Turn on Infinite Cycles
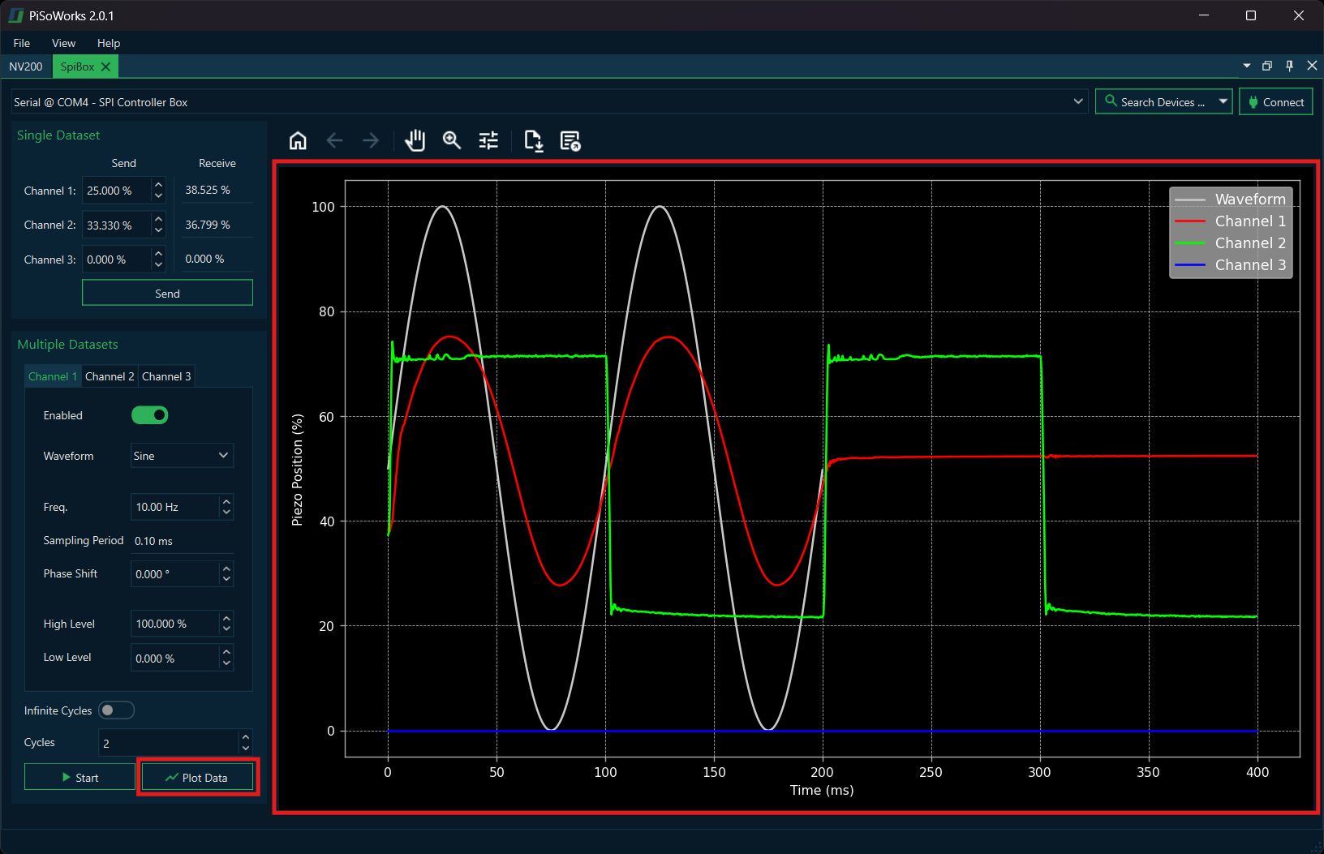1324x854 pixels. pos(116,710)
